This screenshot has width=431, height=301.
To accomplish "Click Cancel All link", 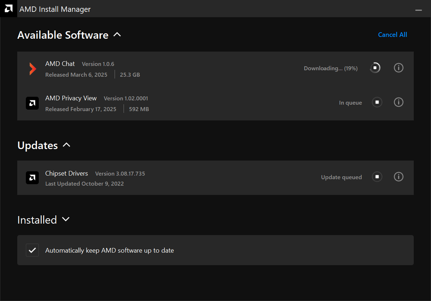I will click(x=393, y=35).
